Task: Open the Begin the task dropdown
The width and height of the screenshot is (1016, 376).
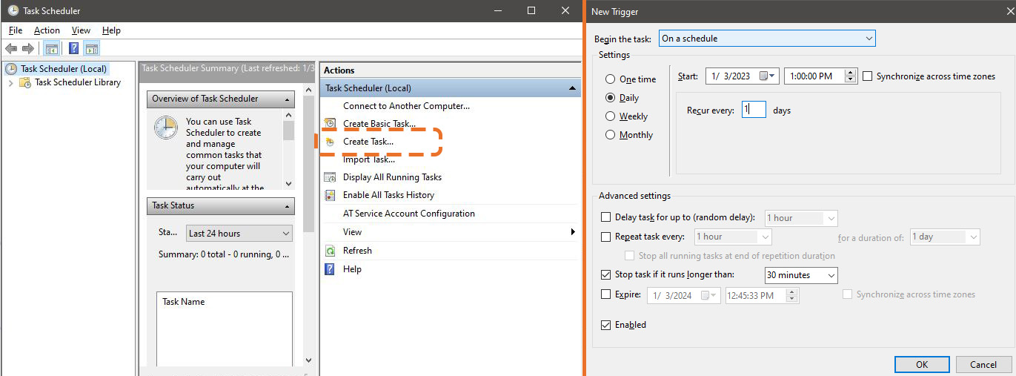Action: (767, 38)
